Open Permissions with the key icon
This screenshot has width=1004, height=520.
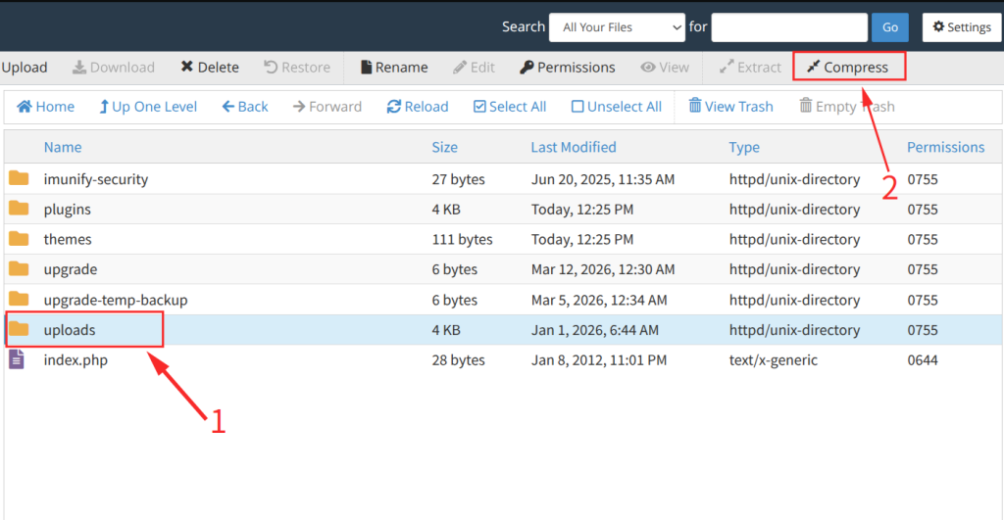click(568, 68)
